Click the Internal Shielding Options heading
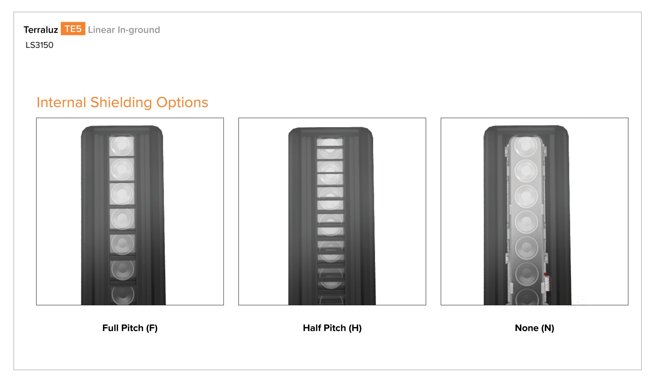Viewport: 655px width, 382px height. pos(122,102)
